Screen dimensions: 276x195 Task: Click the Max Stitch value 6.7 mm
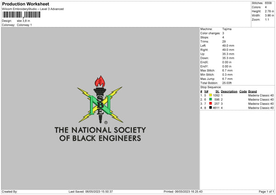coord(227,70)
